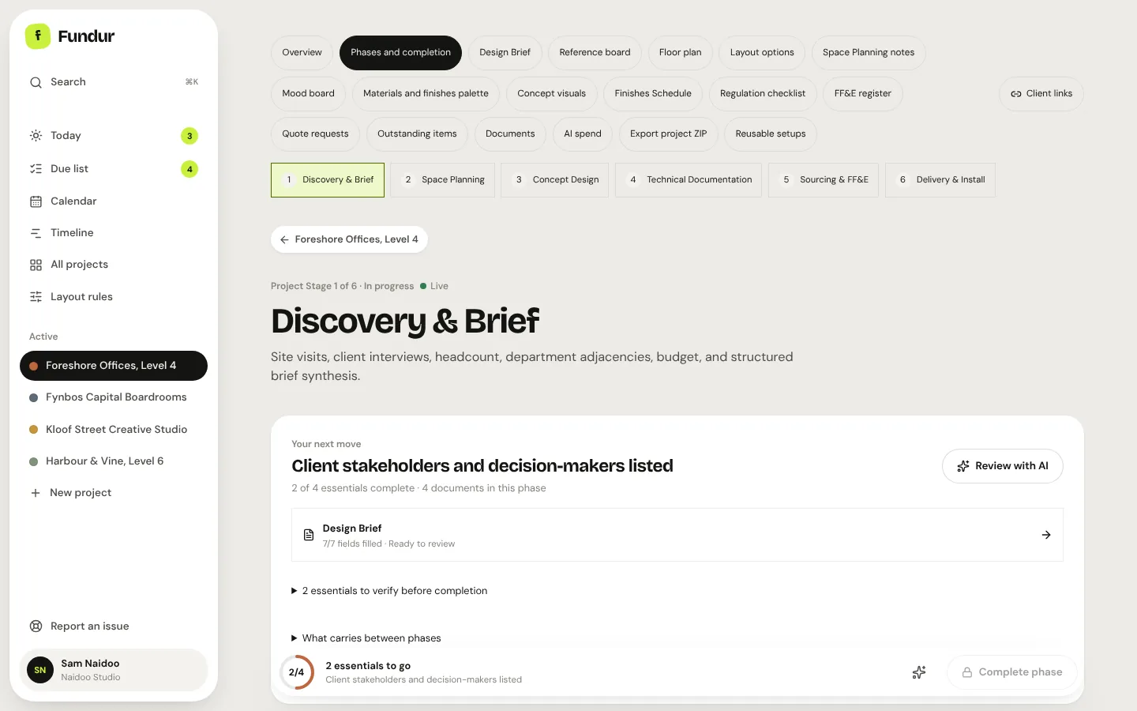Screen dimensions: 1137x711
Task: Open Fynbos Capital Boardrooms project
Action: [x=114, y=397]
